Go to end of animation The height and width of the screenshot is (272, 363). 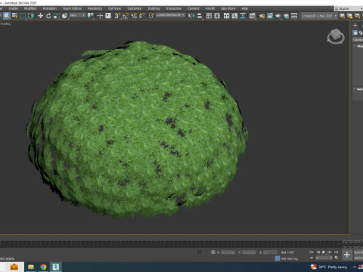336,252
